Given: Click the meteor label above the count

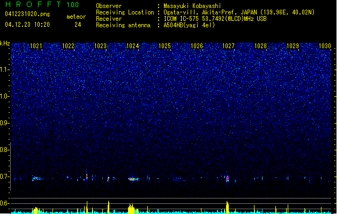Looking at the screenshot, I should [x=76, y=17].
